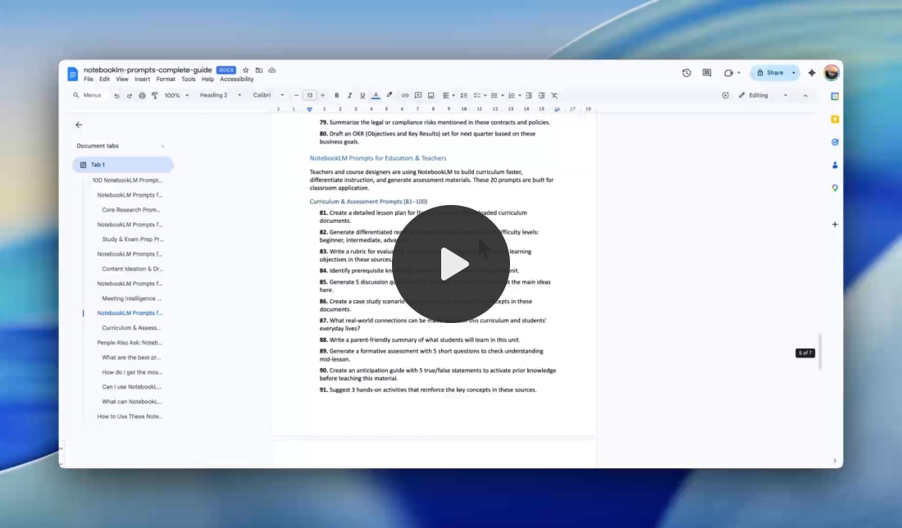This screenshot has height=528, width=902.
Task: Close the document tabs panel with back arrow
Action: 79,125
